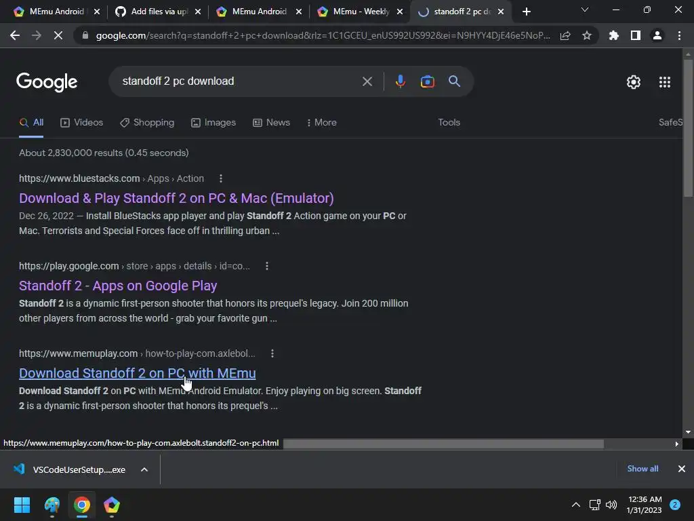694x521 pixels.
Task: Open Chrome's three-dot menu
Action: 679,35
